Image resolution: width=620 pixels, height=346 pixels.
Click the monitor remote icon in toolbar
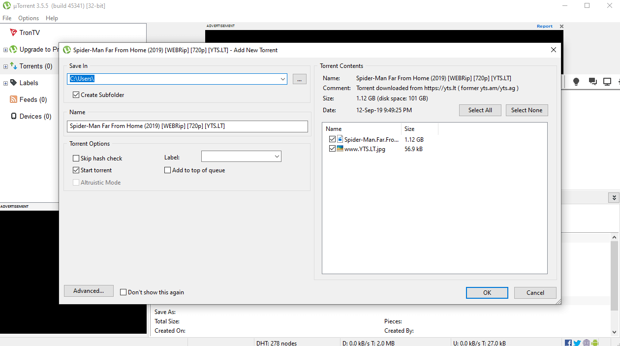click(x=607, y=82)
